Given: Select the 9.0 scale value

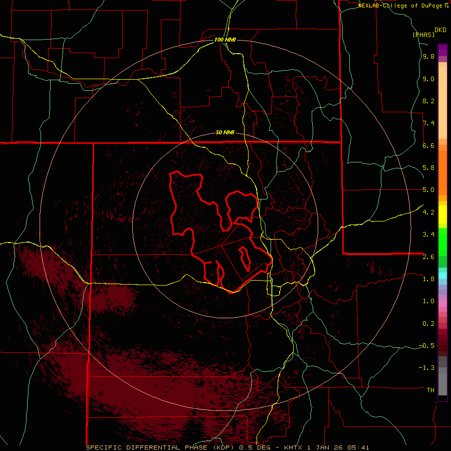Looking at the screenshot, I should 428,79.
